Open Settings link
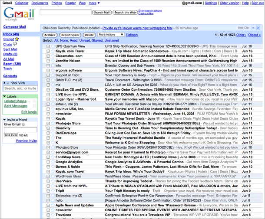The width and height of the screenshot is (265, 219). (x=211, y=3)
